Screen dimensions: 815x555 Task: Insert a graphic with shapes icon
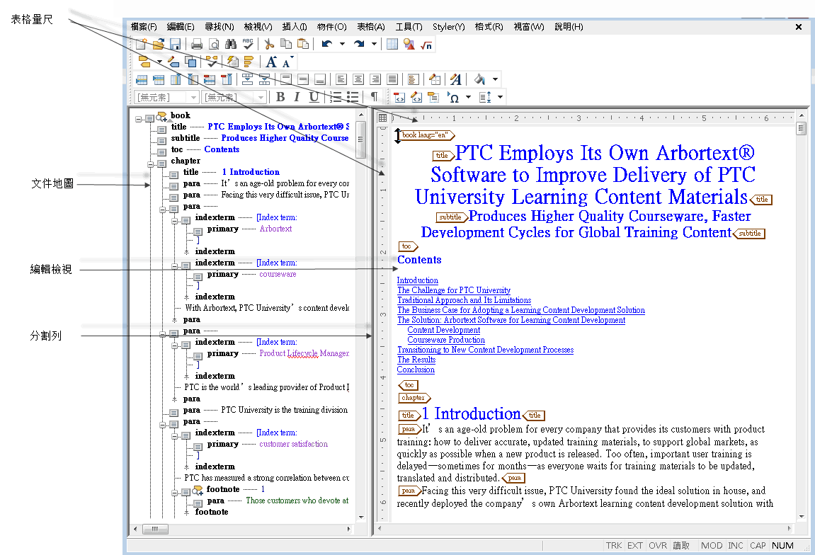[409, 44]
